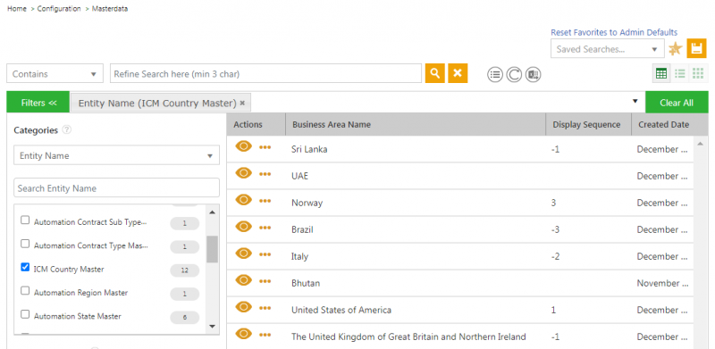The height and width of the screenshot is (349, 715).
Task: Open more actions dots for Brazil
Action: [265, 228]
